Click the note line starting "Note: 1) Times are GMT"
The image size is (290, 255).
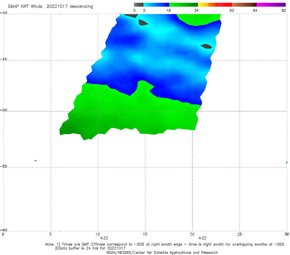click(165, 244)
